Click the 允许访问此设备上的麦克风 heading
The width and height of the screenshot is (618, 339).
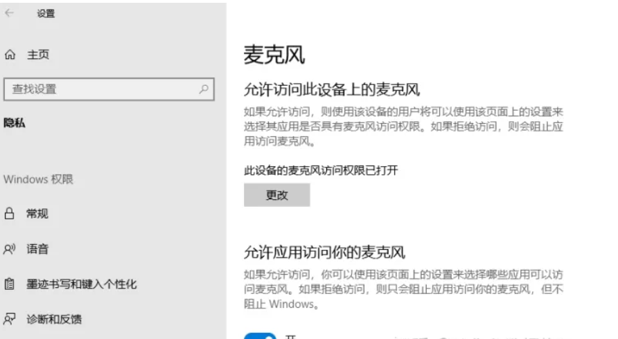332,90
